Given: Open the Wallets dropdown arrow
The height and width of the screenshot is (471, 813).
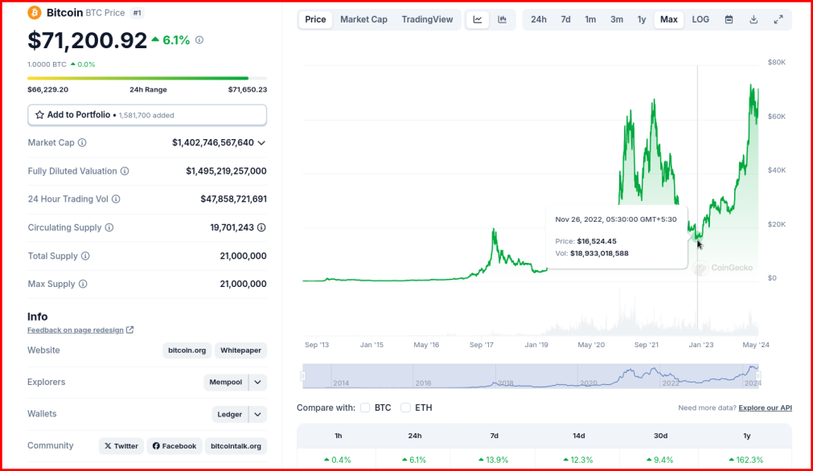Looking at the screenshot, I should (257, 415).
